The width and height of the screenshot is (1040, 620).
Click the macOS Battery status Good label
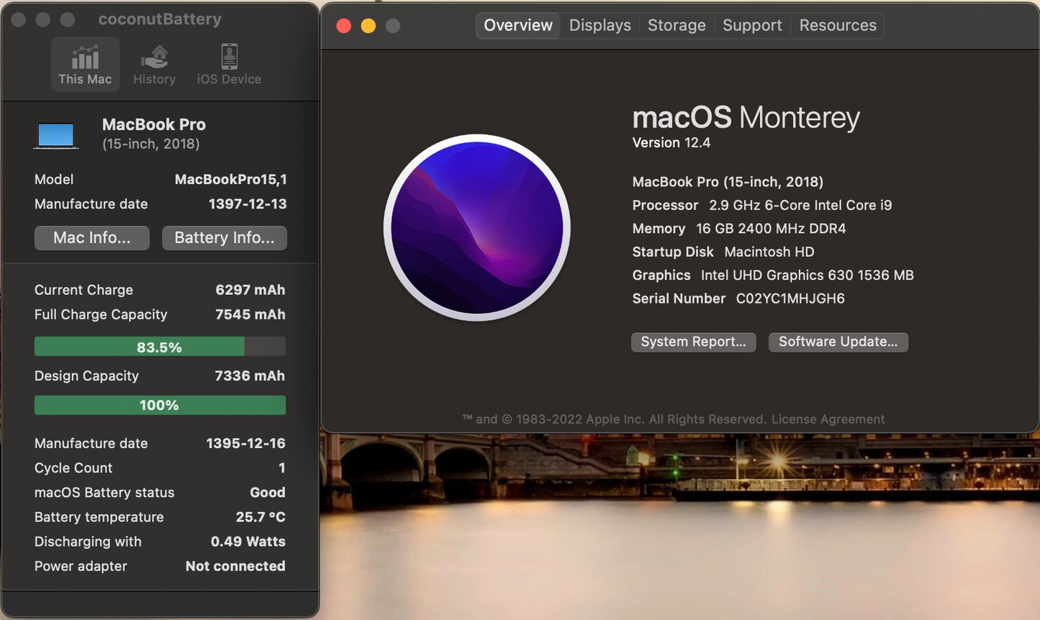267,492
